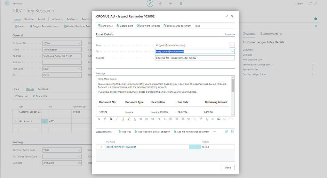Go back with the Reminder page arrow

[x=7, y=3]
